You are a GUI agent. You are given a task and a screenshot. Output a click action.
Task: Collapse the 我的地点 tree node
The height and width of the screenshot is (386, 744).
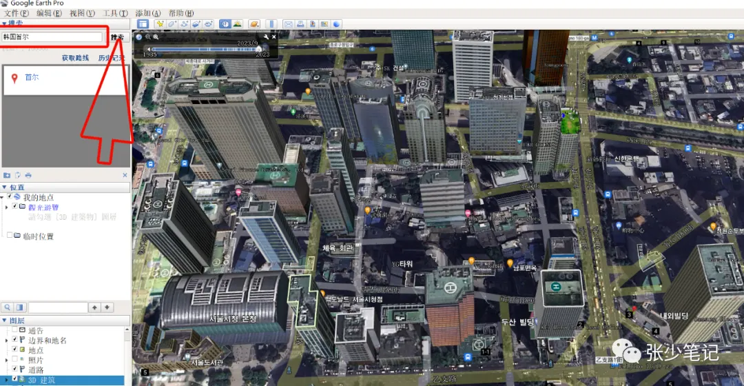coord(2,197)
